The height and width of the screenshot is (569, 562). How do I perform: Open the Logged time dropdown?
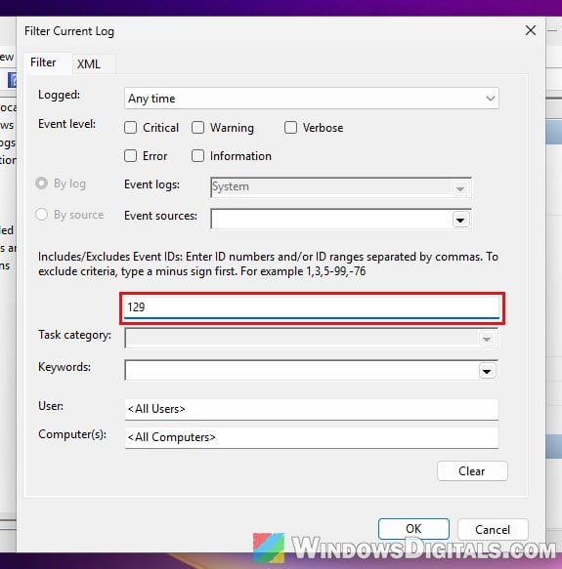pos(312,99)
